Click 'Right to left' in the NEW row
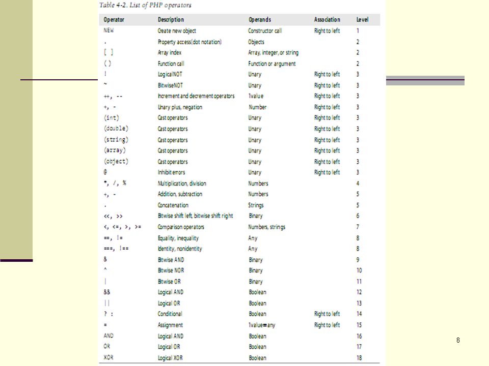Image resolution: width=489 pixels, height=366 pixels. 327,31
